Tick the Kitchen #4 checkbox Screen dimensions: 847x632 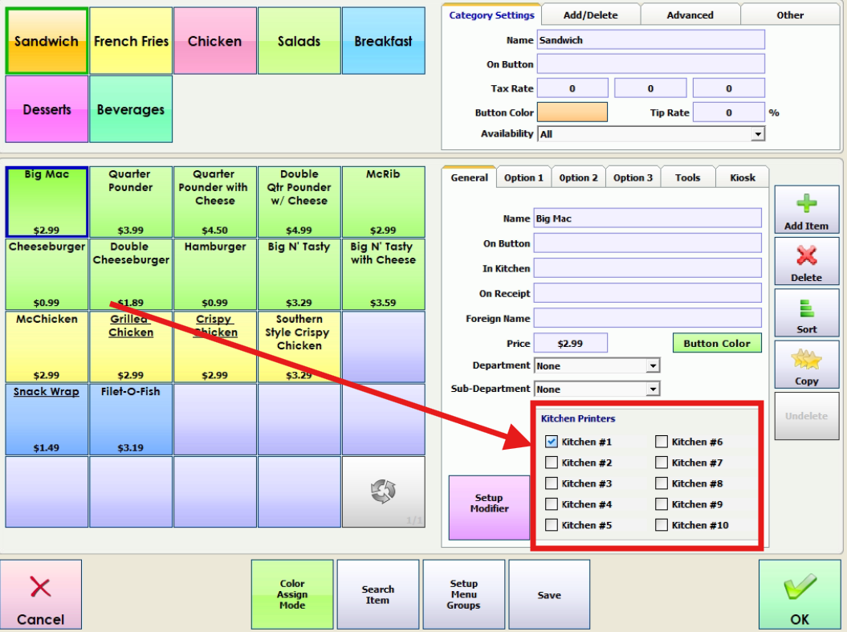tap(551, 504)
